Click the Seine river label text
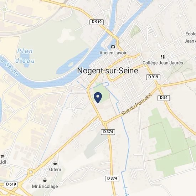Viewport: 196px width, 196px height. [x=9, y=67]
